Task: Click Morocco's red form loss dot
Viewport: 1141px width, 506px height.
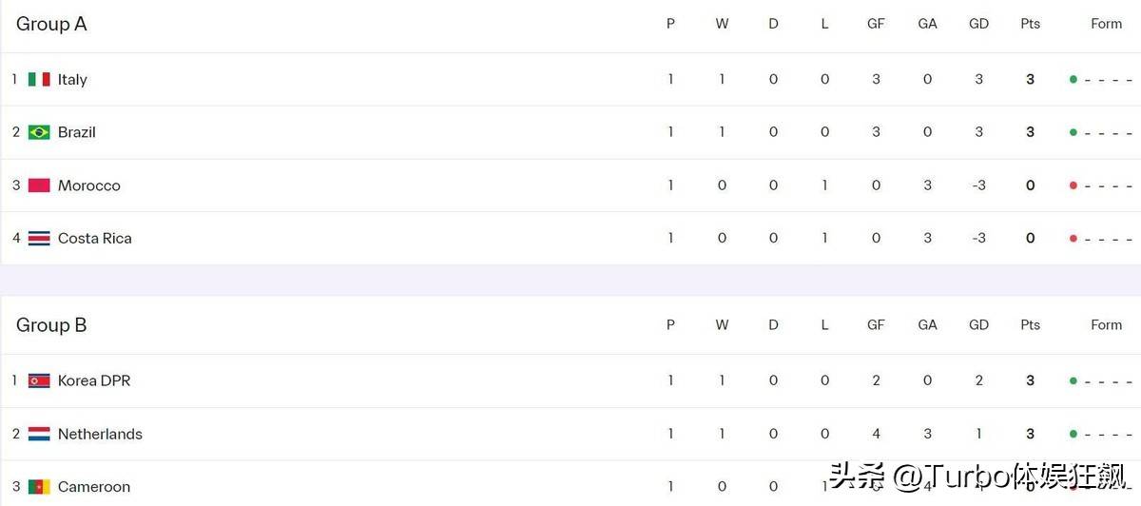Action: click(x=1073, y=185)
